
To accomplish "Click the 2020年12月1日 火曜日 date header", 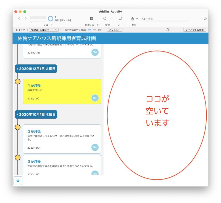I will click(x=36, y=69).
